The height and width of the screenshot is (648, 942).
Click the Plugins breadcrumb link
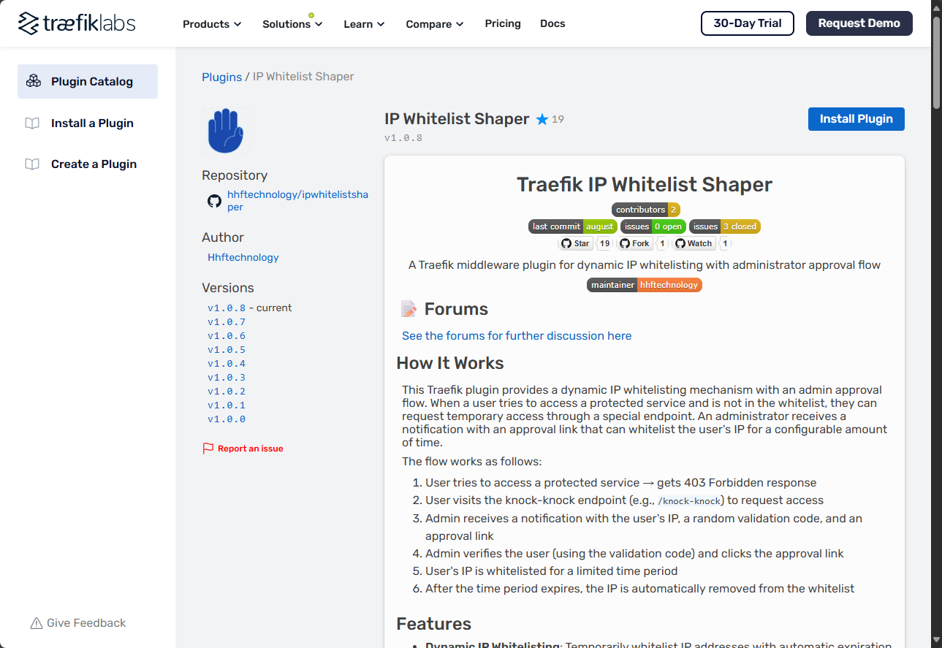pos(221,77)
